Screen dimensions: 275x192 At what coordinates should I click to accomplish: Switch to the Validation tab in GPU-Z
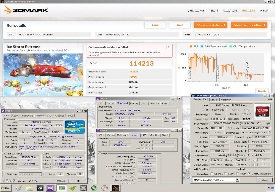click(x=226, y=100)
